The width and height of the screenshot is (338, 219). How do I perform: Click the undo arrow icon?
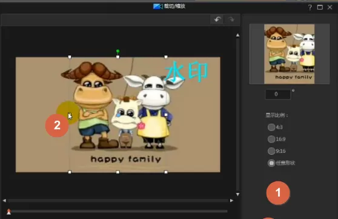[x=217, y=19]
